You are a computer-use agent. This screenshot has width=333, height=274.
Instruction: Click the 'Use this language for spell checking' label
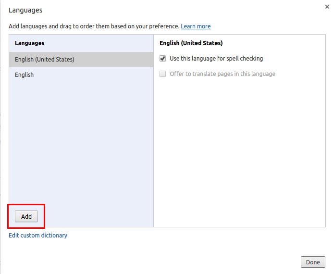(216, 59)
